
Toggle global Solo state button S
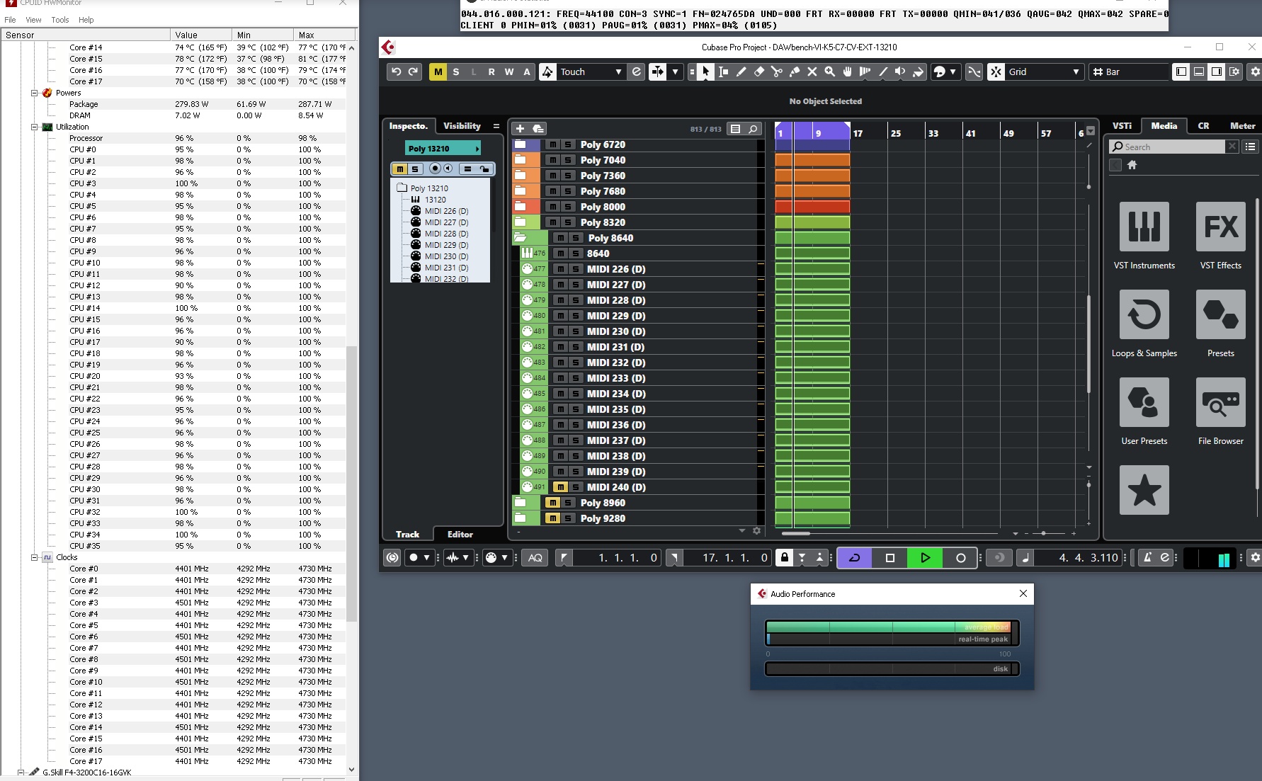pos(456,72)
